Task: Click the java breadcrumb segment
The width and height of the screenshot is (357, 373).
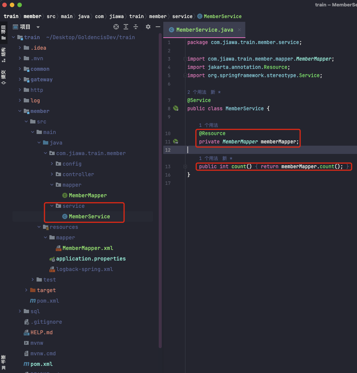Action: [x=84, y=17]
